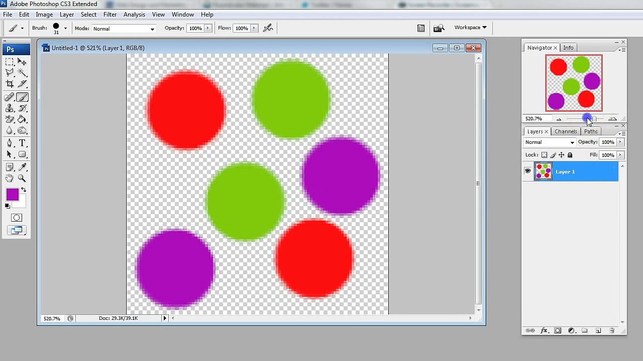Click the purple foreground color swatch
Image resolution: width=643 pixels, height=361 pixels.
12,195
